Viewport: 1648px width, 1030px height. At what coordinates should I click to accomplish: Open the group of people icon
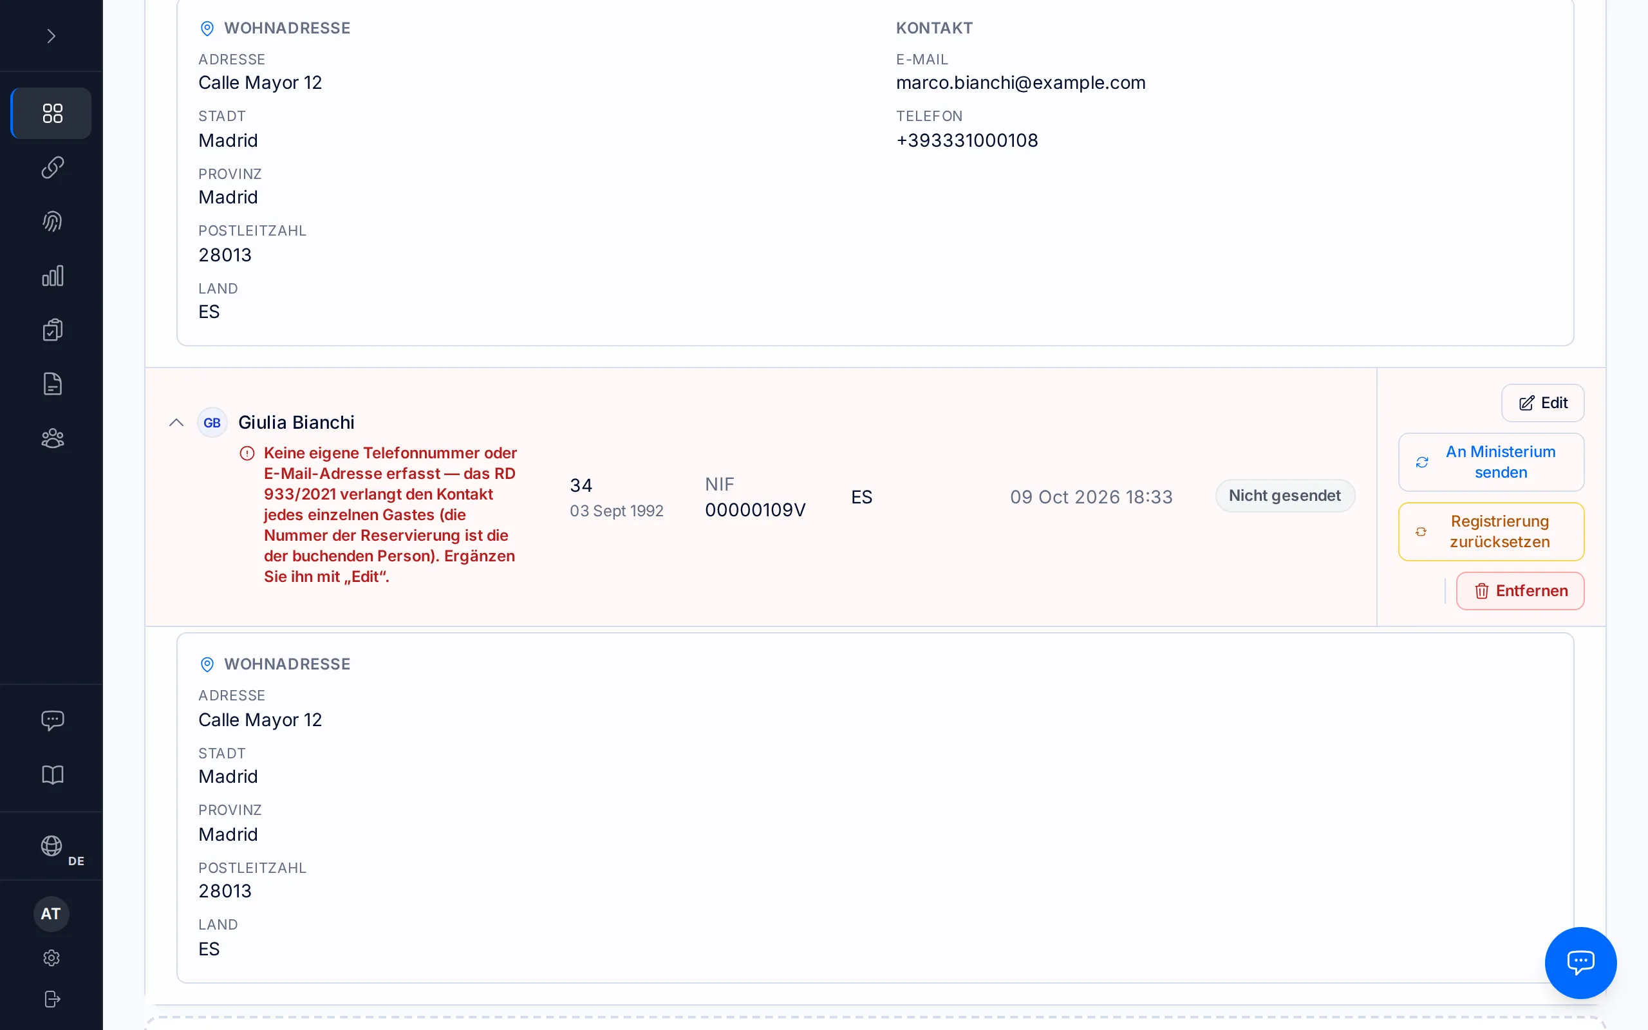[x=51, y=438]
